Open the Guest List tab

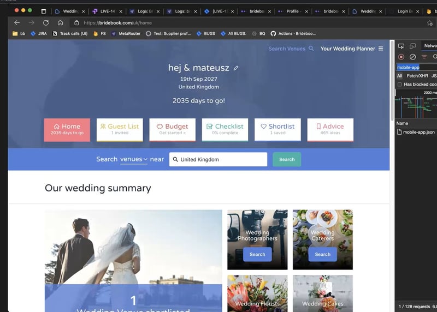(x=120, y=129)
